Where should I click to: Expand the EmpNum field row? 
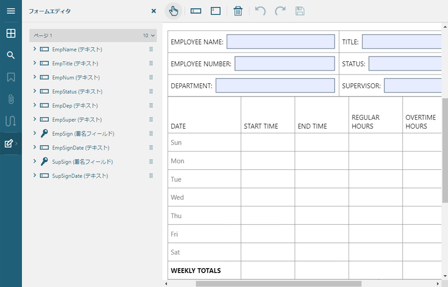[x=35, y=77]
